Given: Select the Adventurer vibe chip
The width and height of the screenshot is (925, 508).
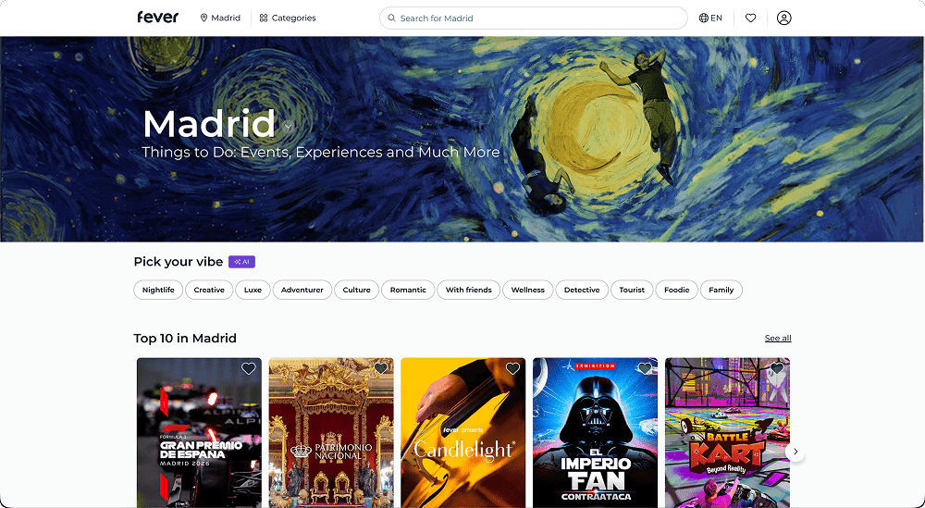Looking at the screenshot, I should pos(302,290).
